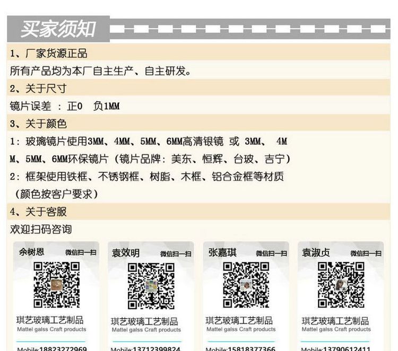Click the 镜片误差 正0 负1MM line

point(65,106)
